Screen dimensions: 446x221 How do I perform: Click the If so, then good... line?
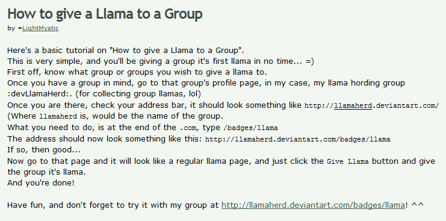pos(44,149)
